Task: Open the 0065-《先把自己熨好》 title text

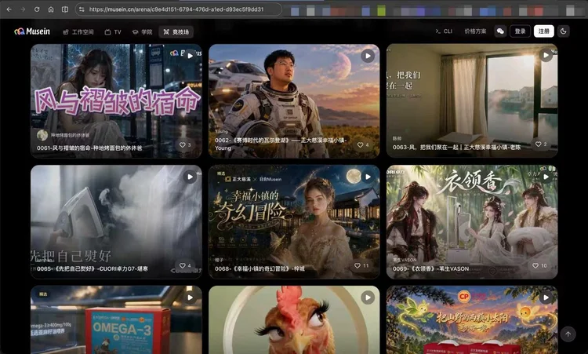Action: click(93, 268)
